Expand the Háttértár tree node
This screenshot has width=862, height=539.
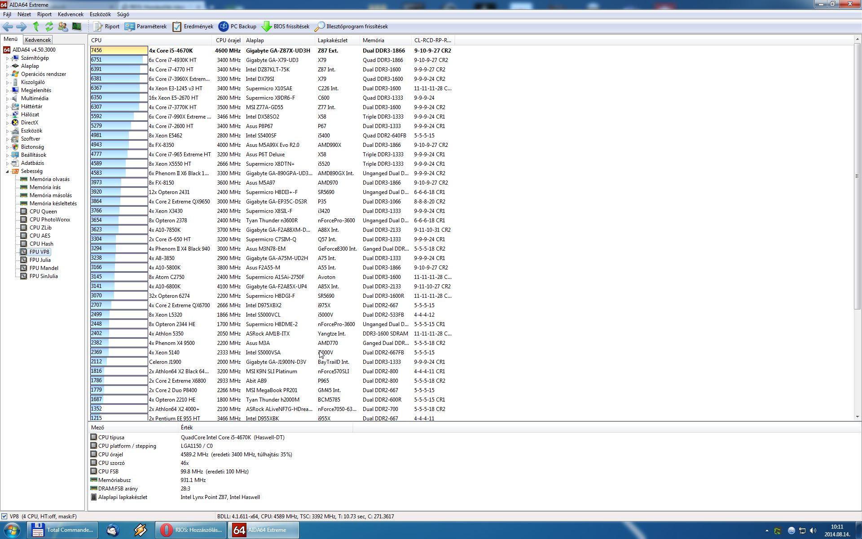coord(7,106)
